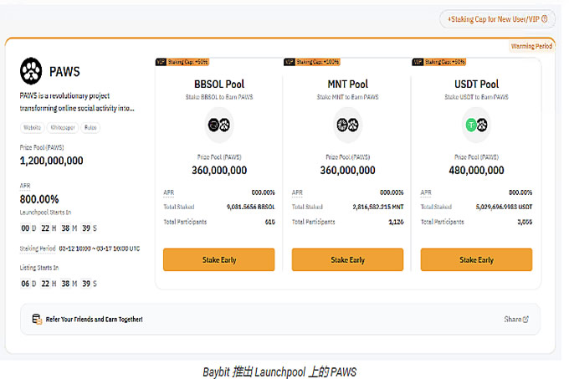The width and height of the screenshot is (569, 379).
Task: Click the Staking Period dates text
Action: (100, 248)
